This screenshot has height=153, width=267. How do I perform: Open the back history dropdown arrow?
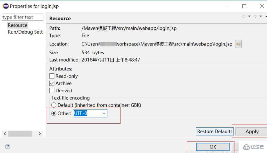(x=249, y=16)
